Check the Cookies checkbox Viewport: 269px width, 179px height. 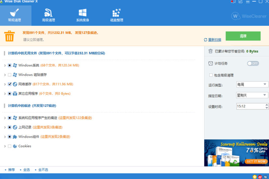10,146
